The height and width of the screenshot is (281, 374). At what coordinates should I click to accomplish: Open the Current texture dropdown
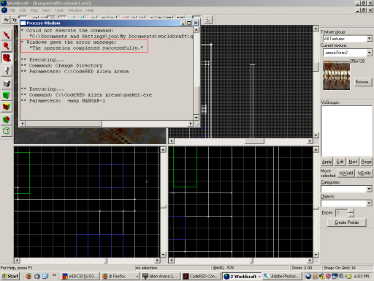[x=370, y=53]
